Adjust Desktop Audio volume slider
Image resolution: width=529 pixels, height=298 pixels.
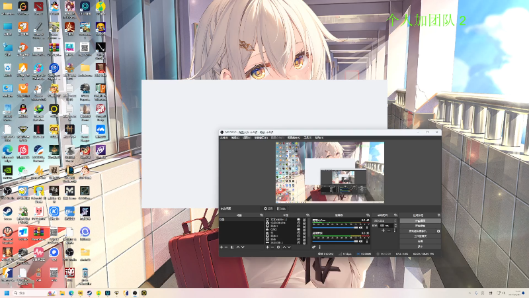coord(335,241)
